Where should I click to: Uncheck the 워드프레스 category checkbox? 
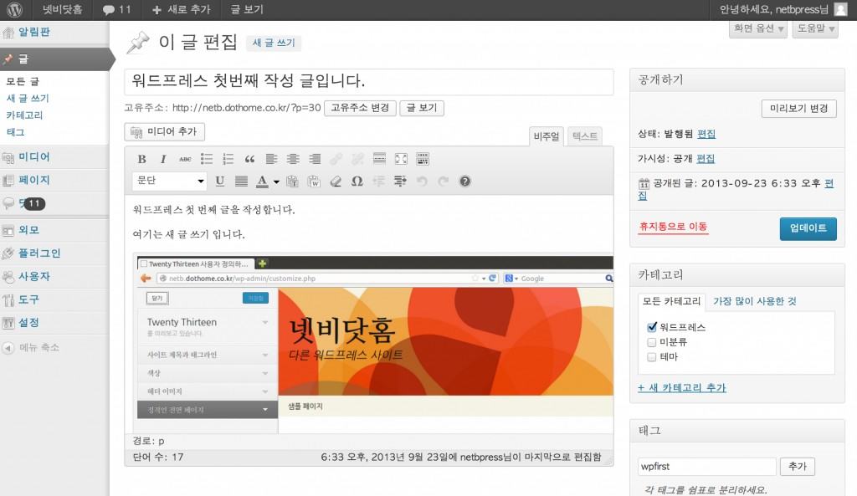(652, 327)
